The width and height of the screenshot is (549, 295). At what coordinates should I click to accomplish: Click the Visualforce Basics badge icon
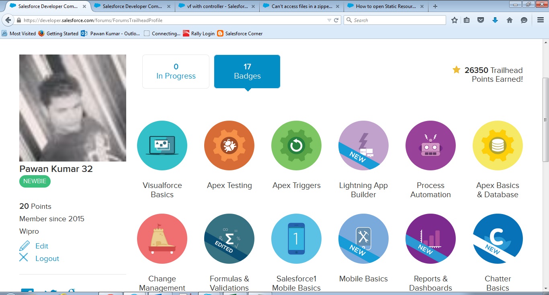162,145
